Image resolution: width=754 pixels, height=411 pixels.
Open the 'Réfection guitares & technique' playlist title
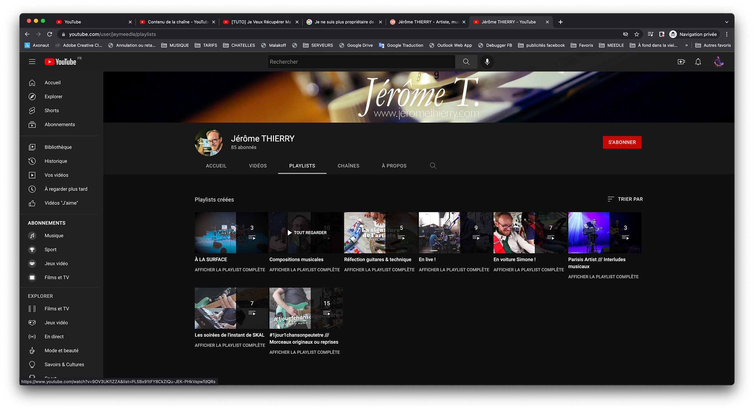tap(378, 259)
